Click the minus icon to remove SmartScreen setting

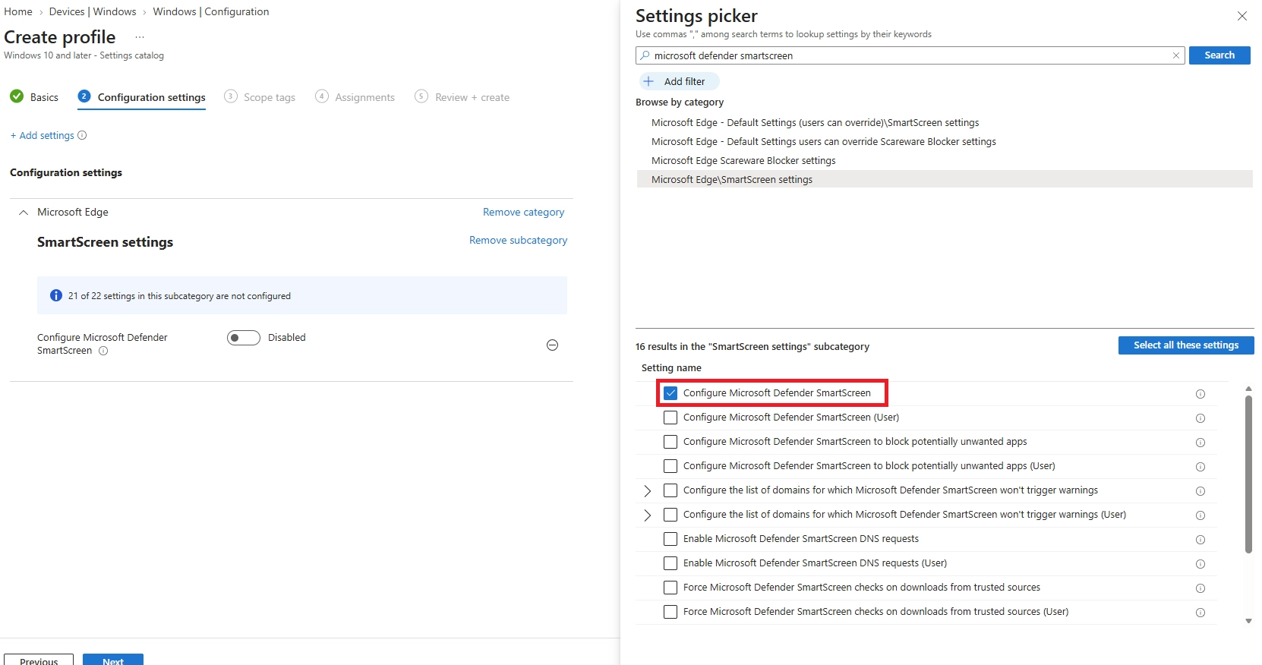click(x=553, y=345)
